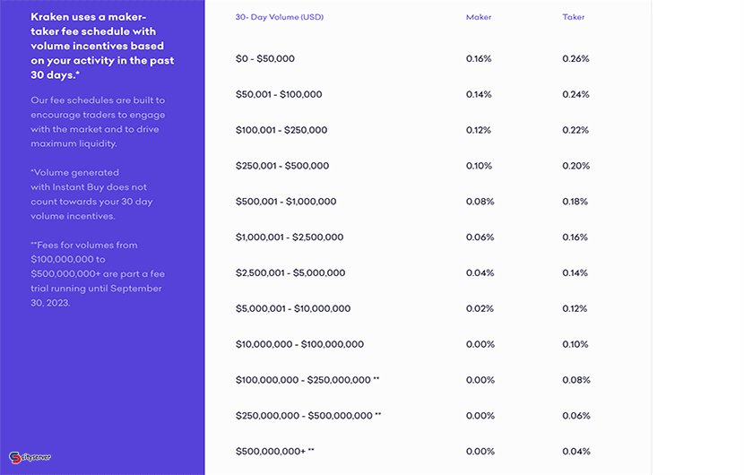Click the $250,000,000 - $500,000,000 ** tier
The height and width of the screenshot is (475, 744).
point(308,415)
